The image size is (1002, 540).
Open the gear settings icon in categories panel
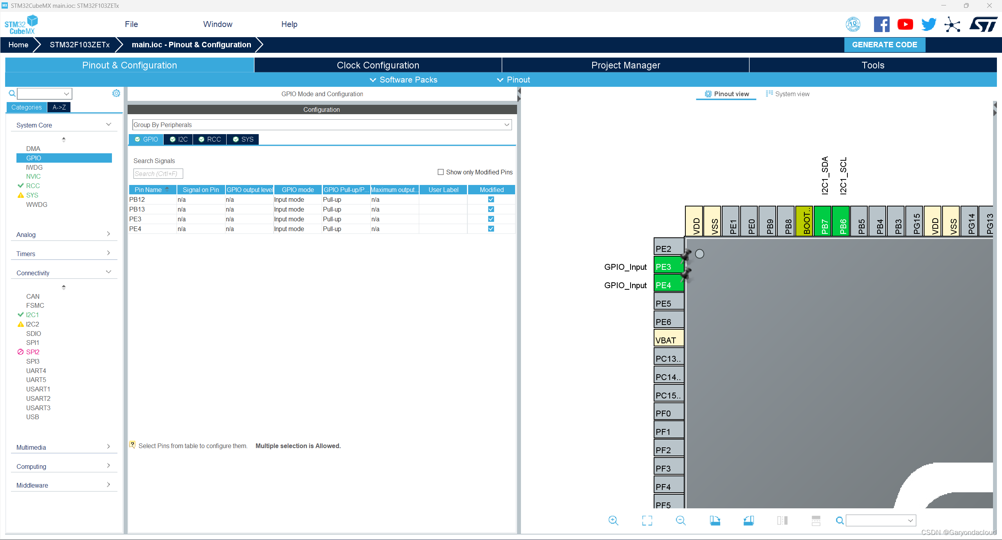[116, 93]
